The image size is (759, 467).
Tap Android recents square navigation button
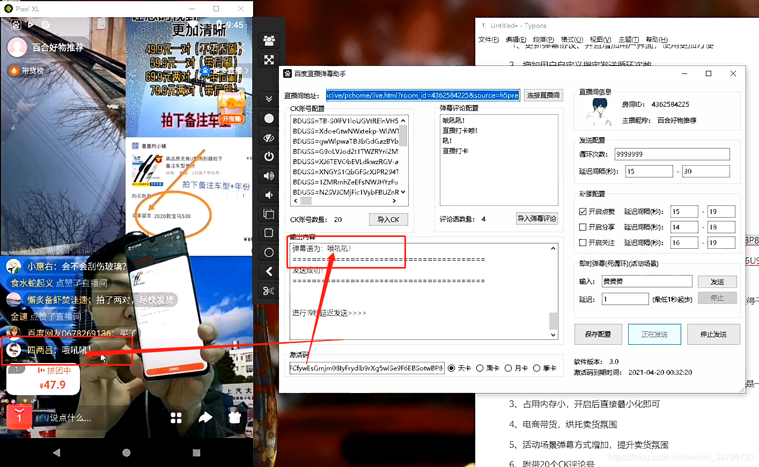pos(196,453)
